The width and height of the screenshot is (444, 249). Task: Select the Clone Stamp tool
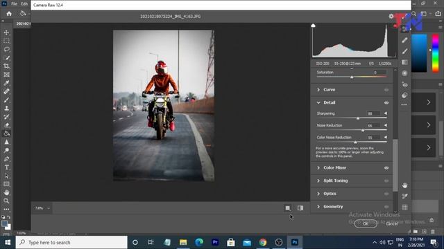6,109
